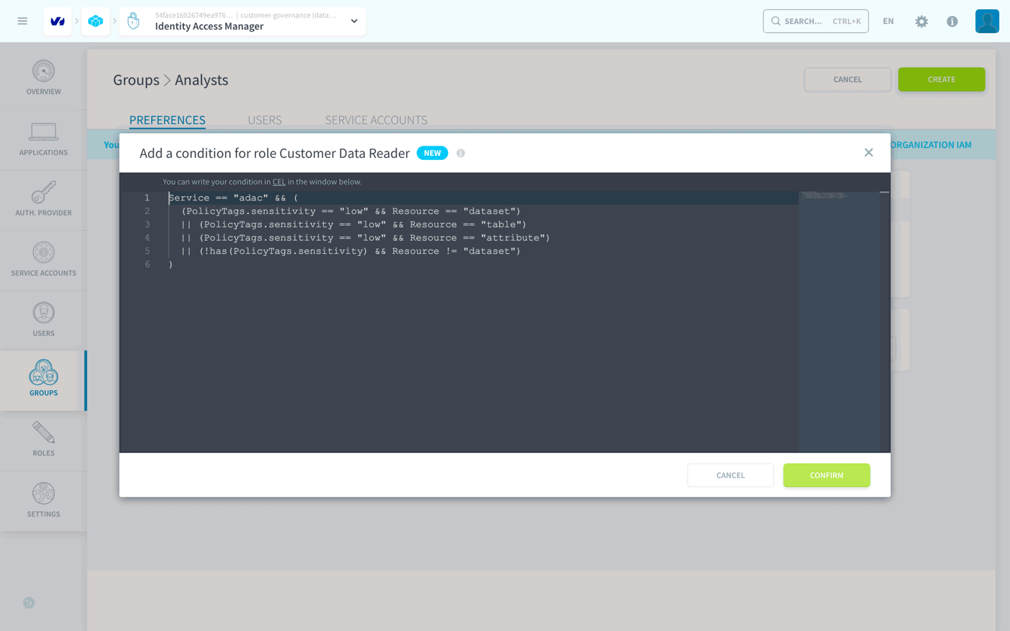The width and height of the screenshot is (1010, 631).
Task: Click line with Resource == "attribute"
Action: pos(366,237)
